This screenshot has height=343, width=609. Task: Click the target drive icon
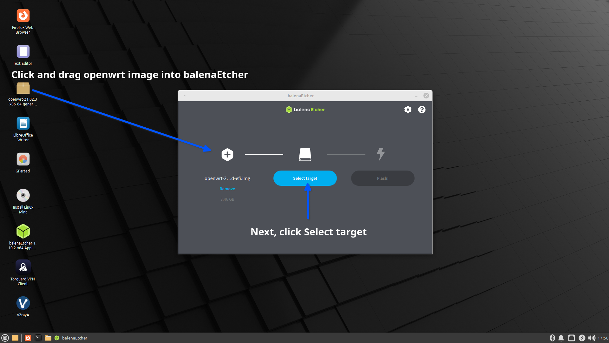305,155
